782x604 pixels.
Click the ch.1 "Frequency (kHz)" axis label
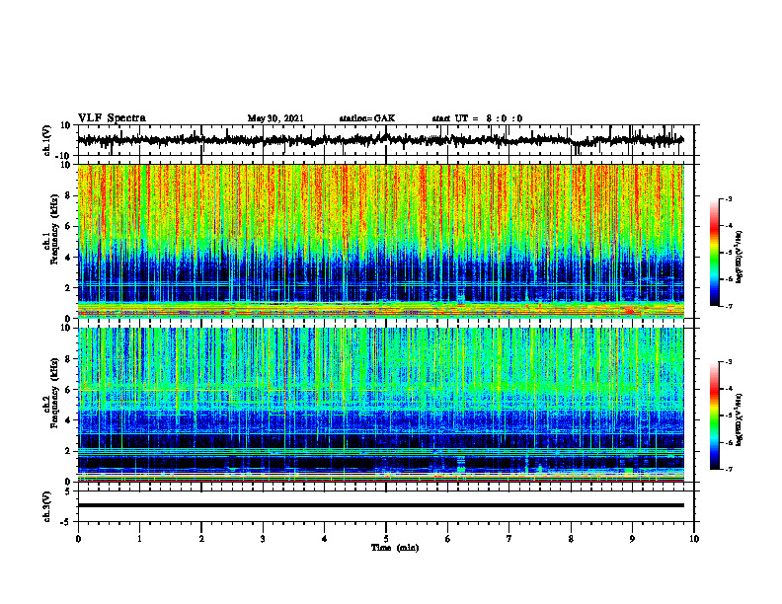coord(53,230)
